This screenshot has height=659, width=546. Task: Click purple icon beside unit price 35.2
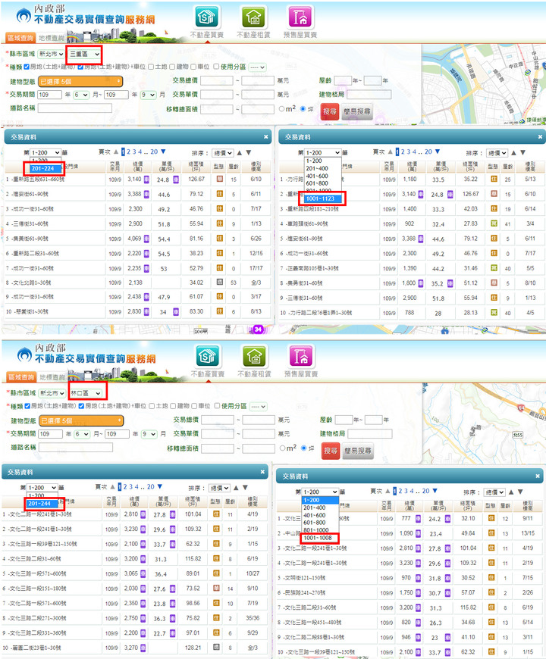[x=450, y=283]
